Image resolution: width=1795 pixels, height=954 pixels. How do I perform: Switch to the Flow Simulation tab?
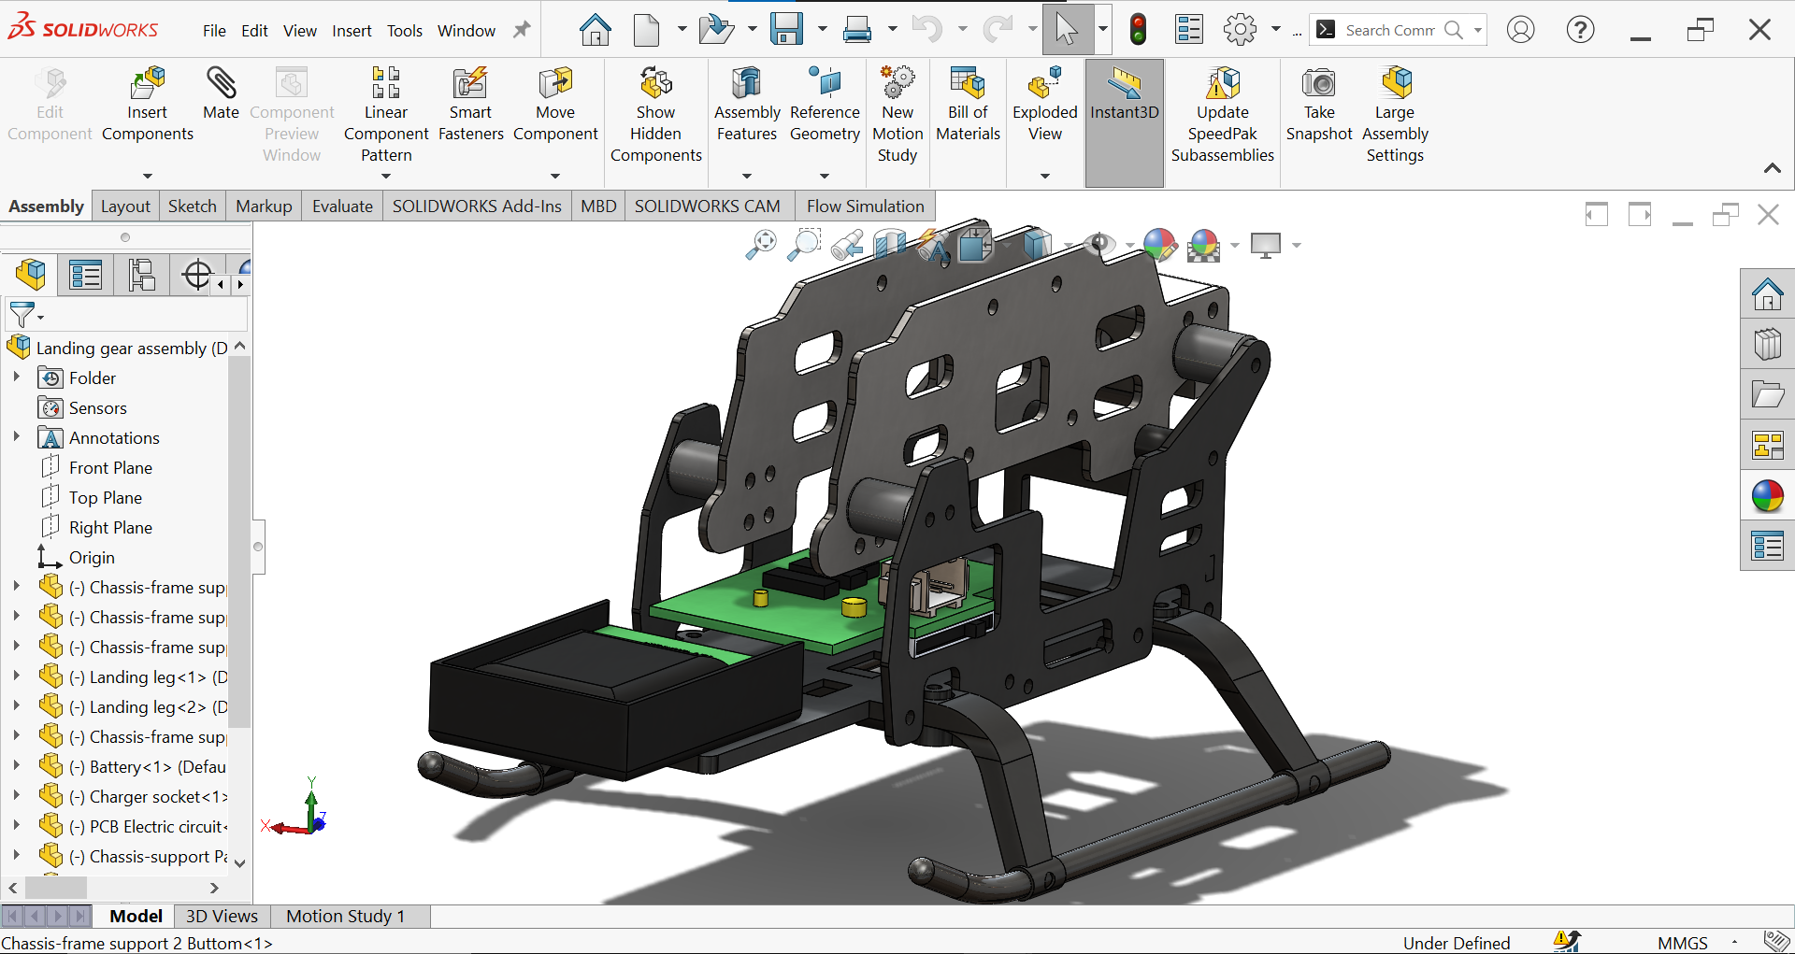point(866,206)
